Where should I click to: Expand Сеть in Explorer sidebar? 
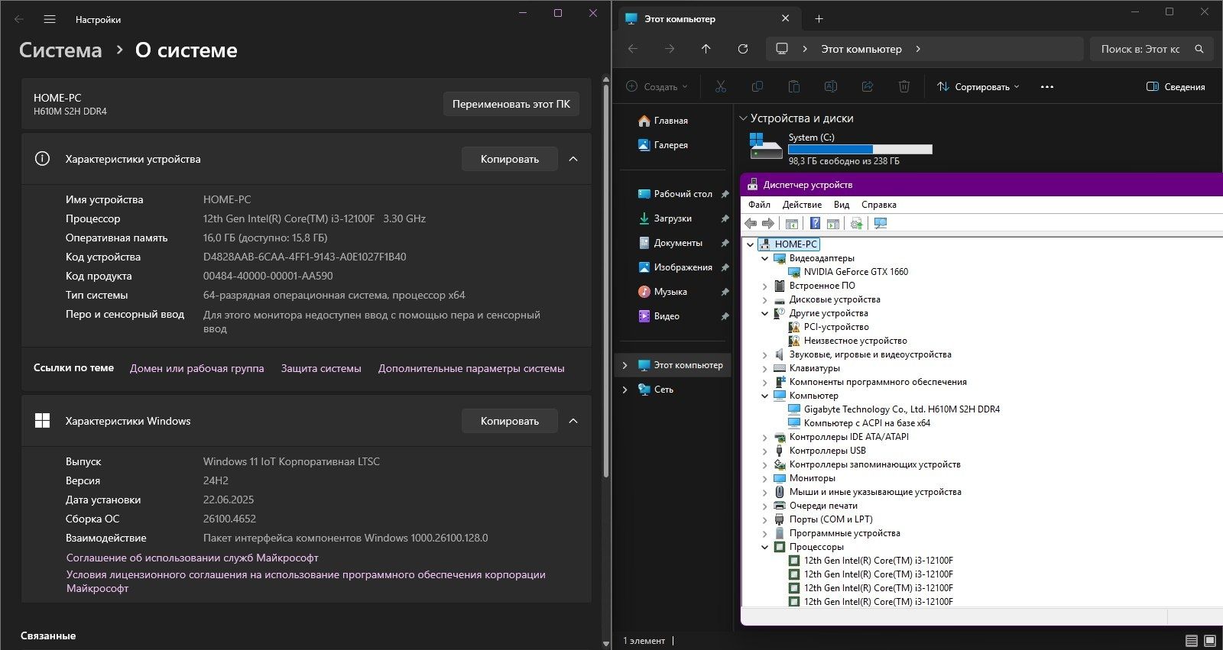pyautogui.click(x=624, y=390)
